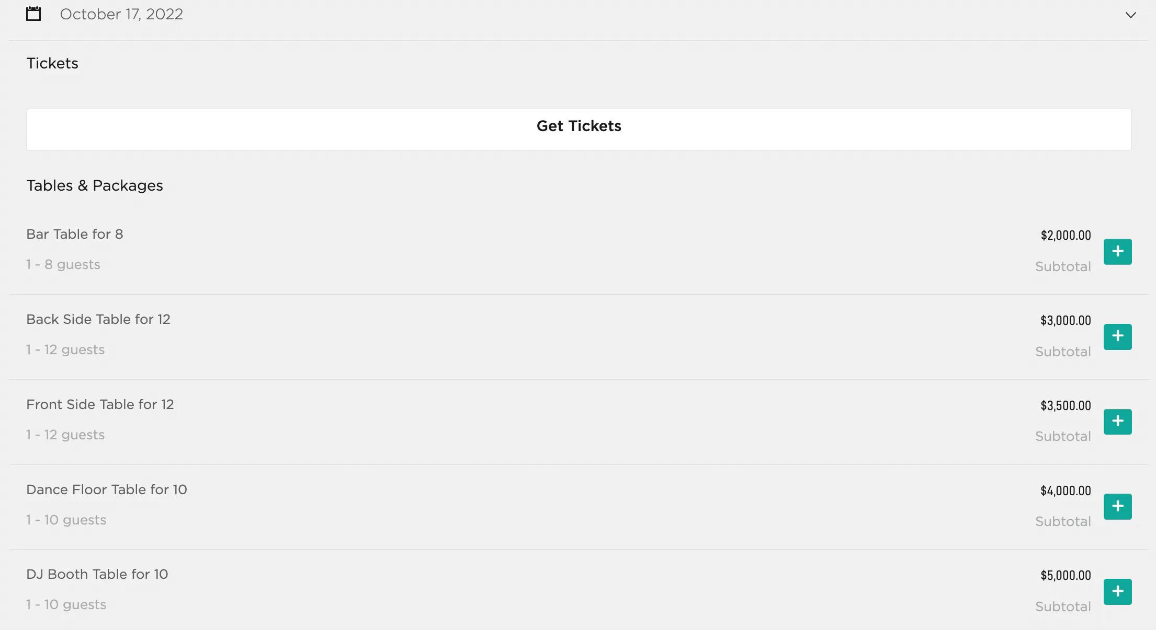Viewport: 1156px width, 630px height.
Task: Click the $5,000.00 DJ Booth price
Action: tap(1066, 576)
